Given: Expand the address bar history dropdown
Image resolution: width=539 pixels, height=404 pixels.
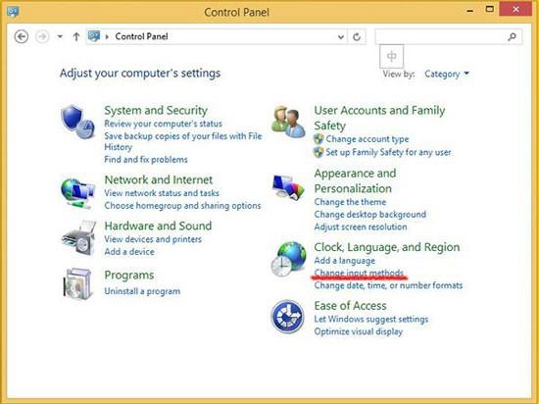Looking at the screenshot, I should pos(340,37).
